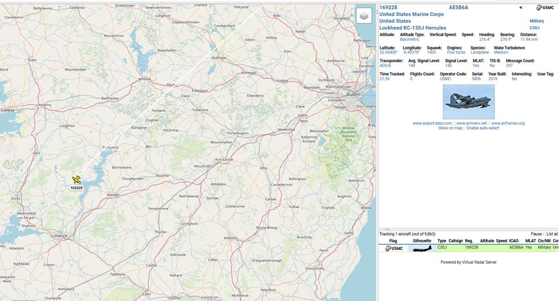This screenshot has width=559, height=301.
Task: Select the C30J type cell in list row
Action: (x=442, y=247)
